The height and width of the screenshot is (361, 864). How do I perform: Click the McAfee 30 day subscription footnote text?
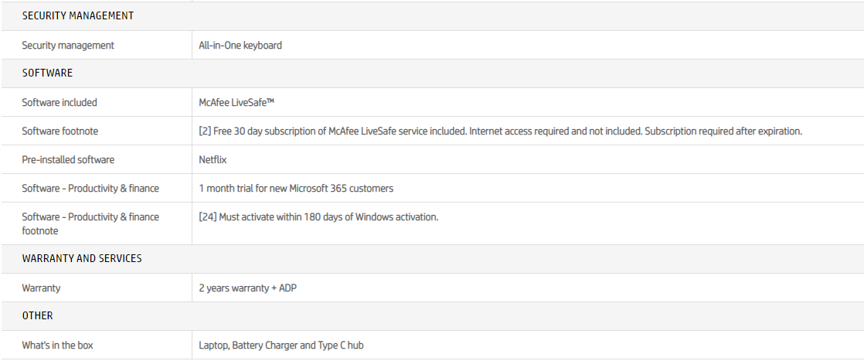[501, 131]
